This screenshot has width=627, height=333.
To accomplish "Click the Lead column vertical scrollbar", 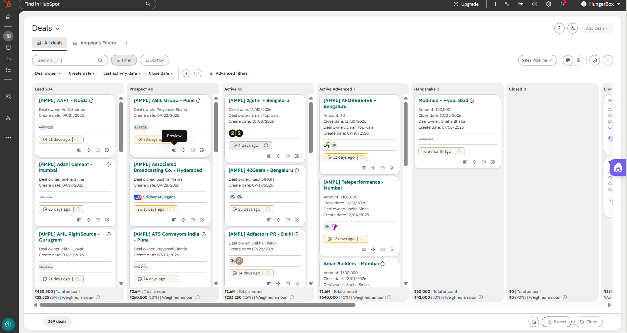I will tap(121, 127).
